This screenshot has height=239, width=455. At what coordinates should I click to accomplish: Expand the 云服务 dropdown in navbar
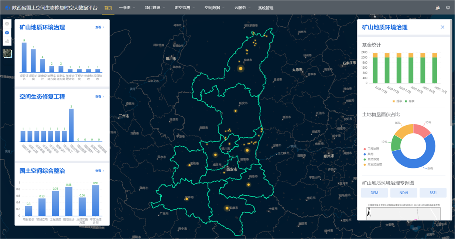[x=242, y=8]
